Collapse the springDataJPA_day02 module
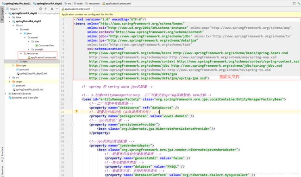This screenshot has height=177, width=301. (x=9, y=21)
